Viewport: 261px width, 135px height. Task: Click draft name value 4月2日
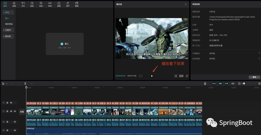[212, 12]
